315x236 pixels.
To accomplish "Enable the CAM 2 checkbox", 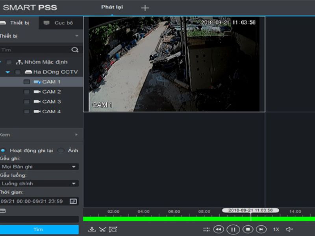I will [x=26, y=92].
